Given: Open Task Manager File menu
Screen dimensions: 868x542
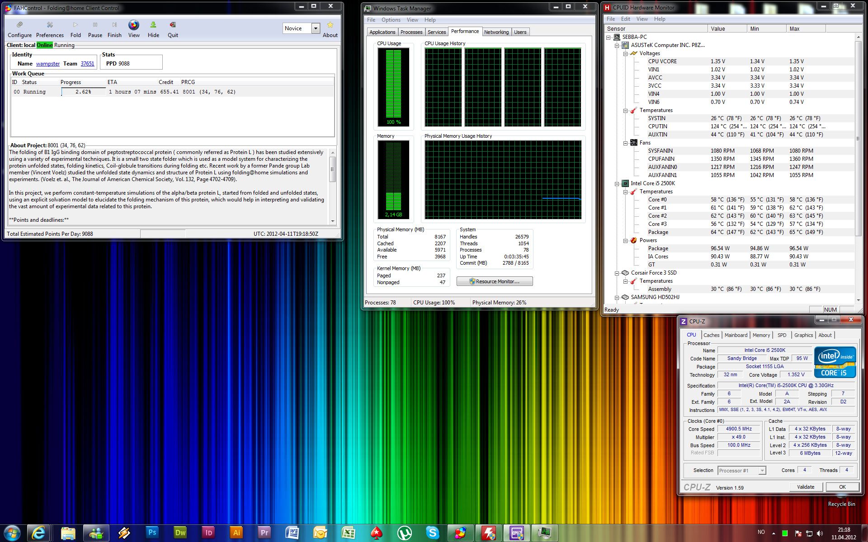Looking at the screenshot, I should point(371,20).
